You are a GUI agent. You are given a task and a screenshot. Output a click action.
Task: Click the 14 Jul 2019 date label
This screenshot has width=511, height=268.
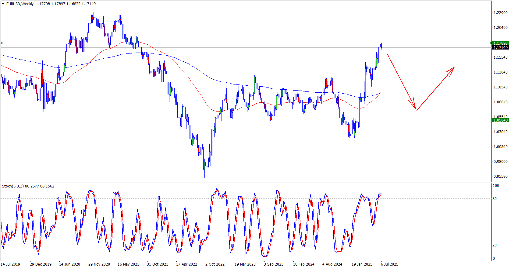[x=11, y=264]
